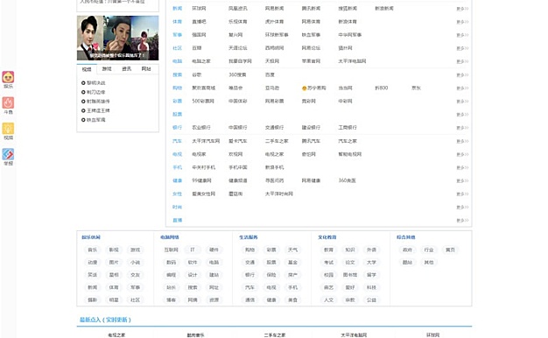Expand 更多>> in the 直播 row
548x338 pixels.
(x=462, y=220)
